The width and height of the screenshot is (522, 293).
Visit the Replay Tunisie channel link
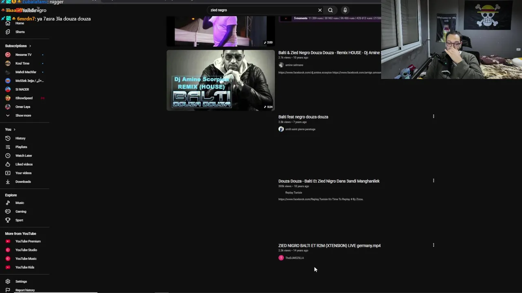[x=294, y=192]
